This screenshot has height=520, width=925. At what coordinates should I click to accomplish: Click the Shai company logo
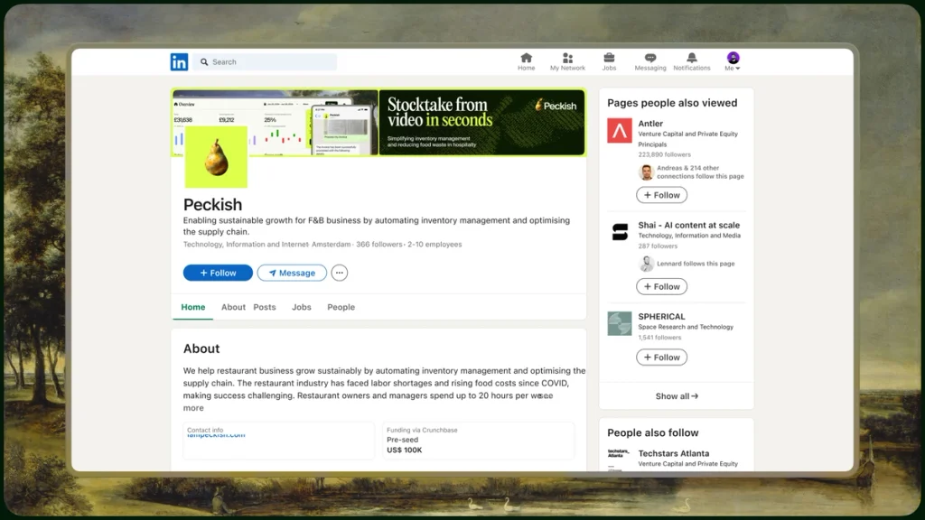[x=620, y=232]
